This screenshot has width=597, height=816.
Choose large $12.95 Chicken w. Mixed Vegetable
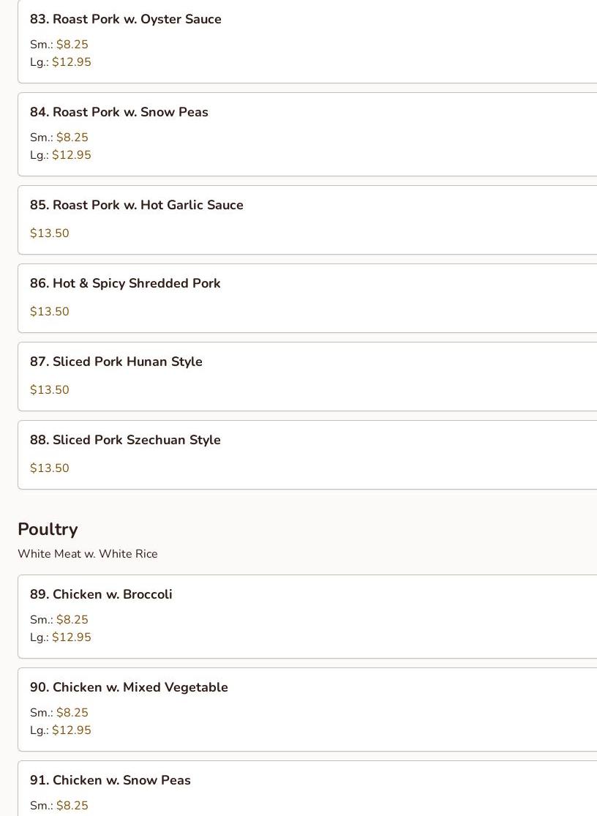[71, 730]
